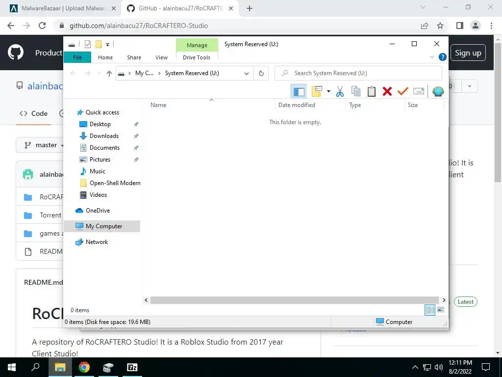The image size is (502, 377).
Task: Click Chrome Back navigation arrow
Action: click(11, 26)
